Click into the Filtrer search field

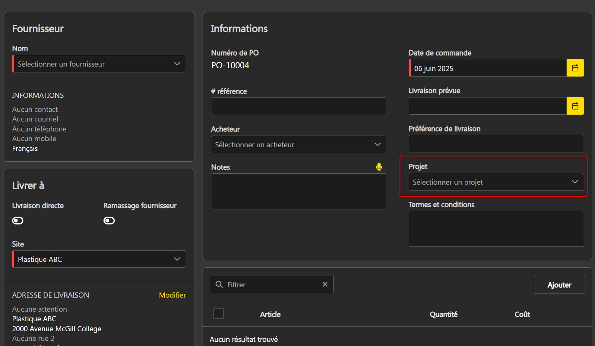click(272, 285)
